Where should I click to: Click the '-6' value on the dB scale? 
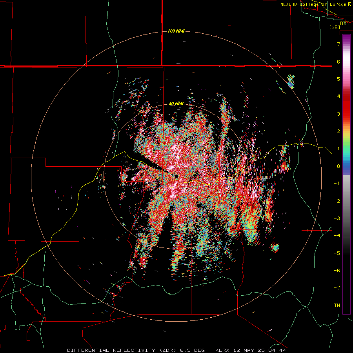(337, 271)
